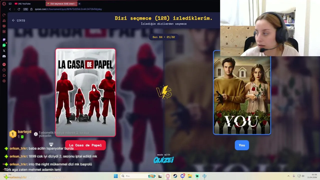Focus the quizei.com address bar URL
Viewport: 320px width, 180px height.
[68, 9]
